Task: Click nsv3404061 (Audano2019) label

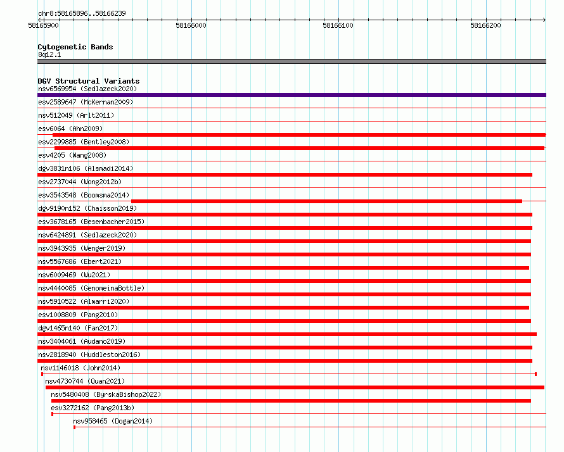Action: point(82,341)
